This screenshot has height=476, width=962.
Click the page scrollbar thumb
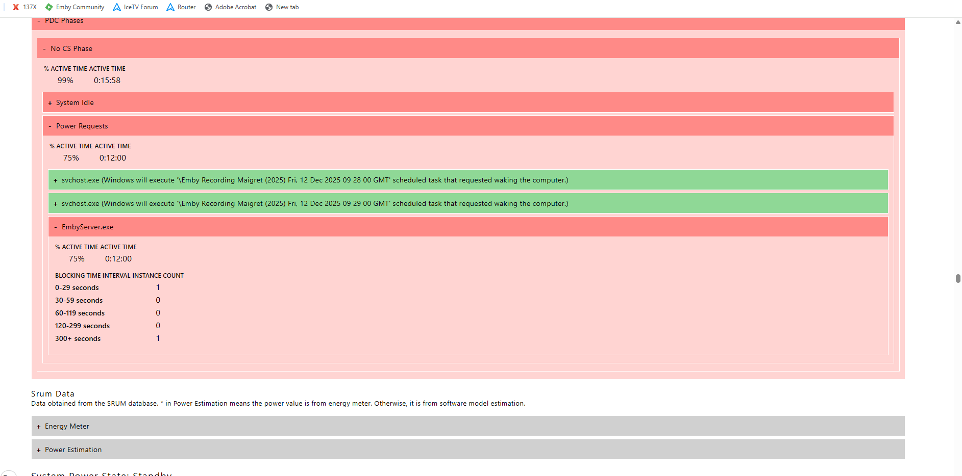click(x=958, y=278)
